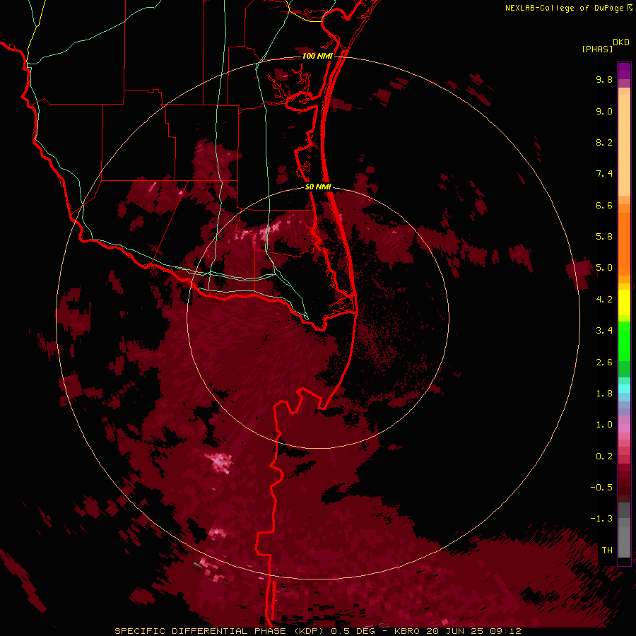This screenshot has height=636, width=636.
Task: Click the 100 NMI range ring label
Action: click(317, 56)
